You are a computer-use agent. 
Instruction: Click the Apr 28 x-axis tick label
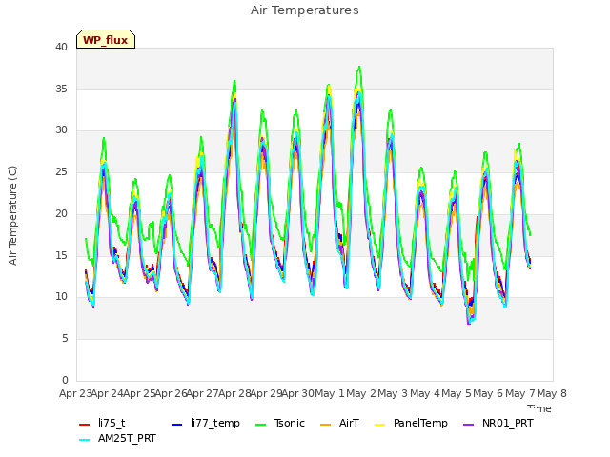234,393
